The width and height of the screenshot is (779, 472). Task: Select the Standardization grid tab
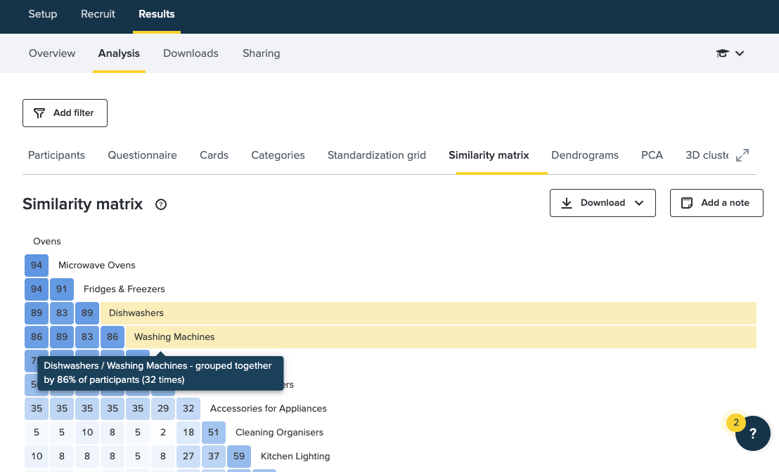[376, 155]
